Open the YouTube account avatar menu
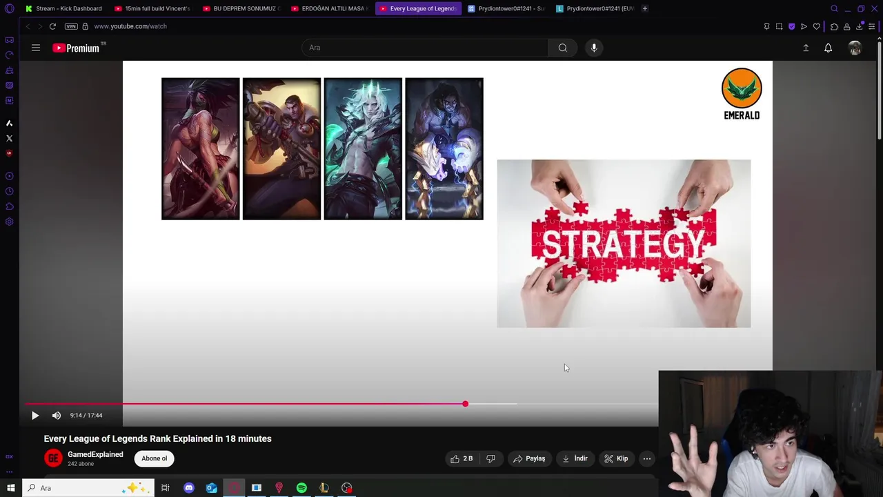883x497 pixels. 855,48
